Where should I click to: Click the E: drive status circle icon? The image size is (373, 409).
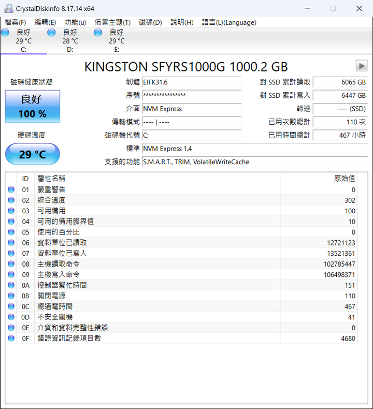click(x=98, y=32)
